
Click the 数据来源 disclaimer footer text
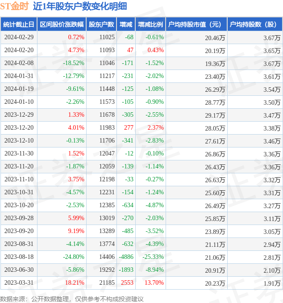pos(72,298)
